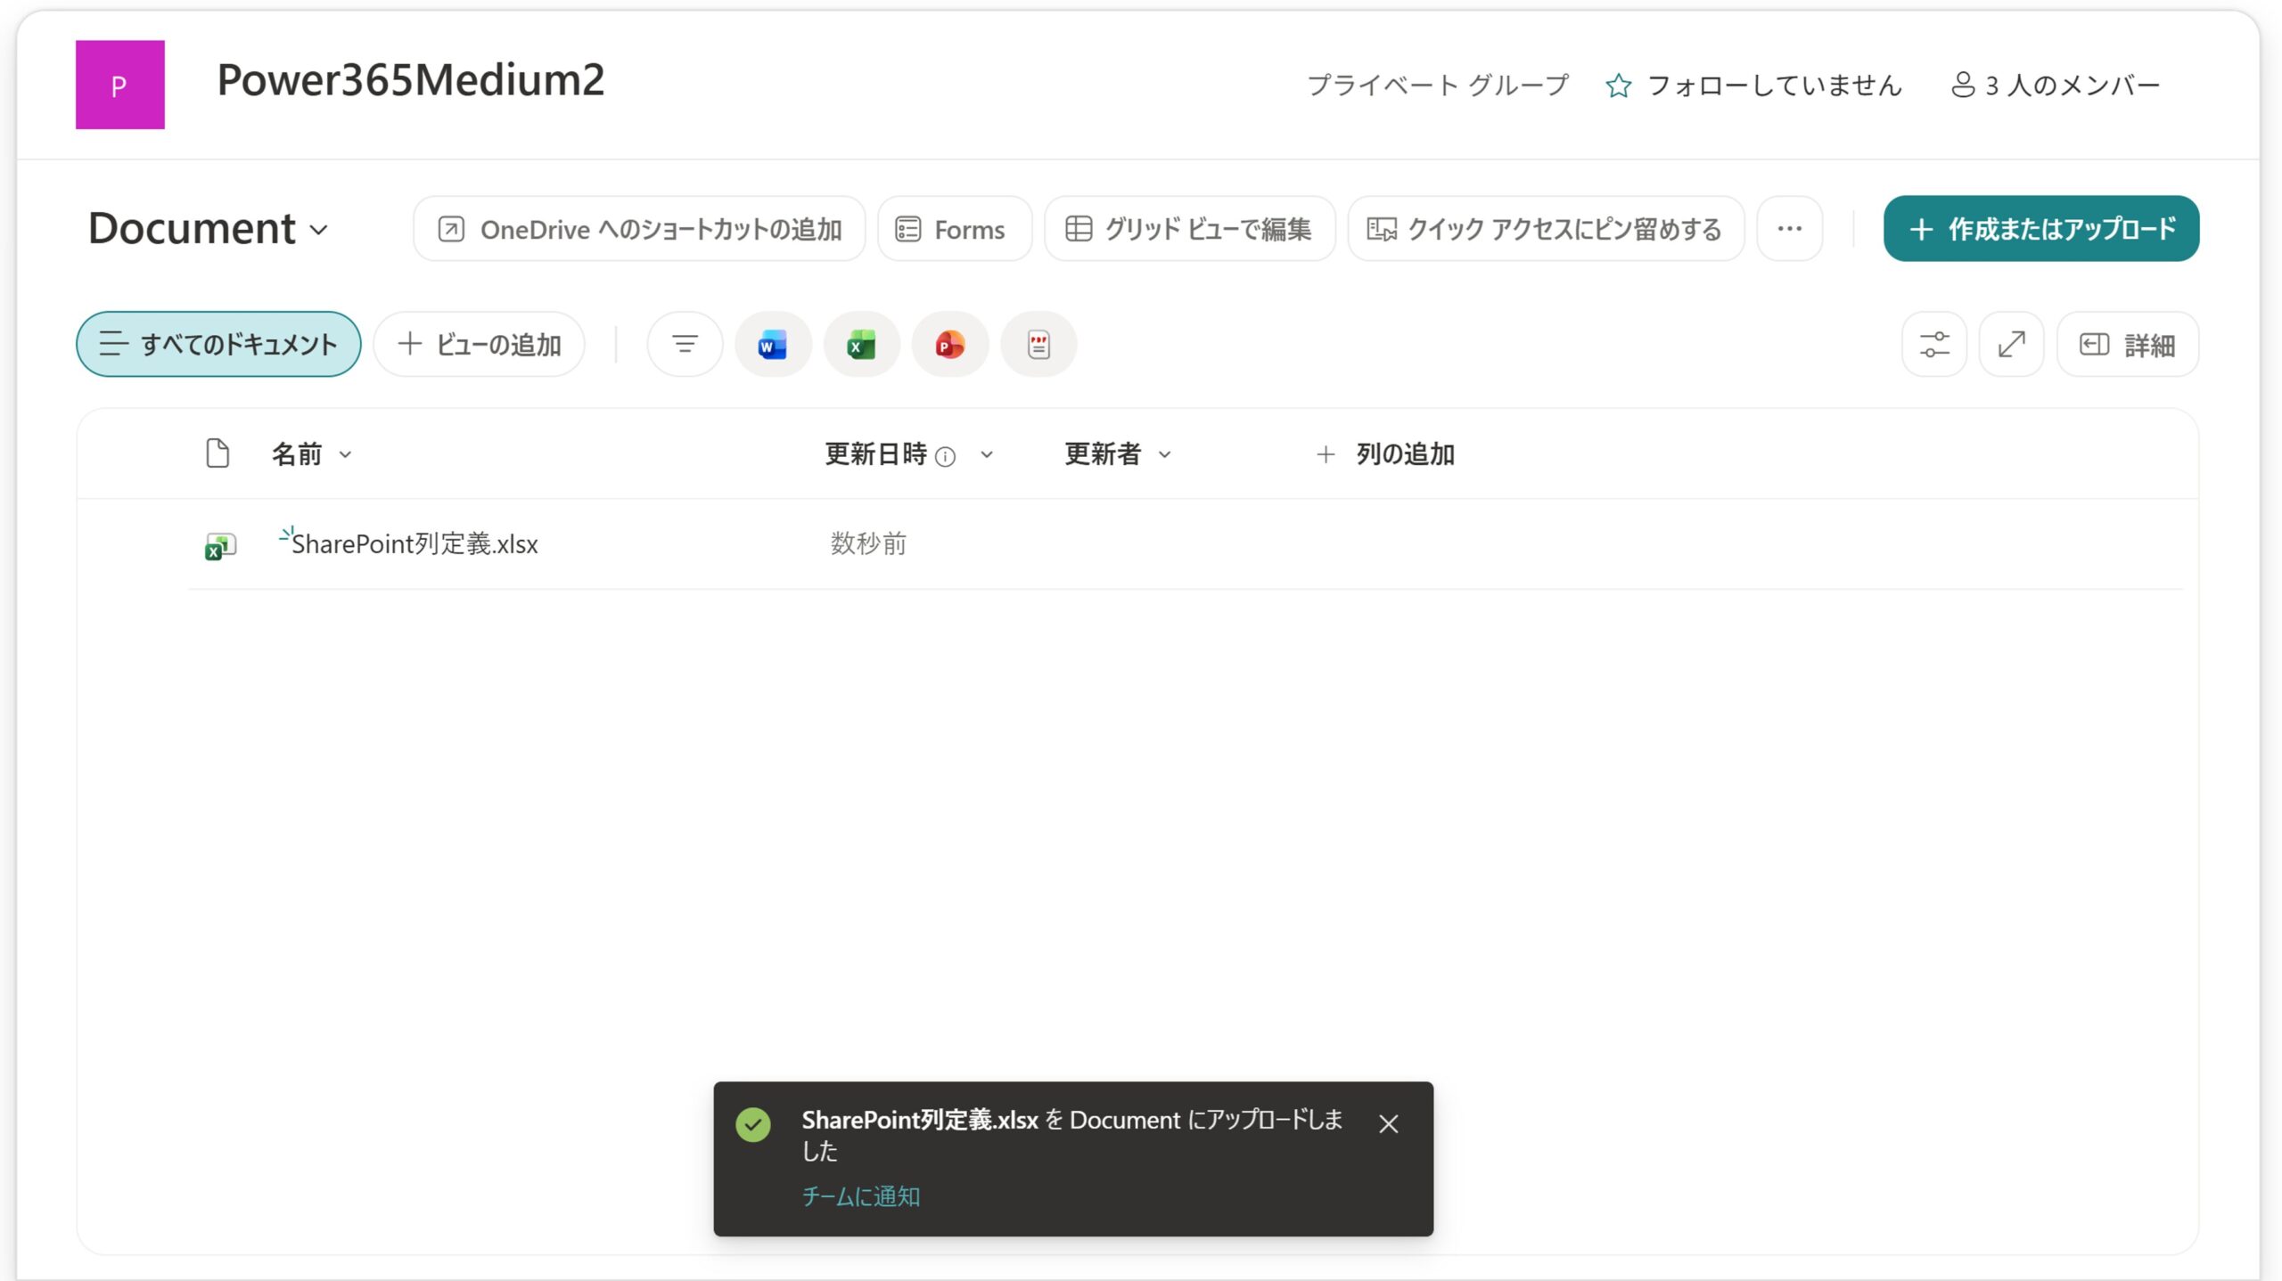Select the すべてのドキュメント view tab

tap(218, 344)
